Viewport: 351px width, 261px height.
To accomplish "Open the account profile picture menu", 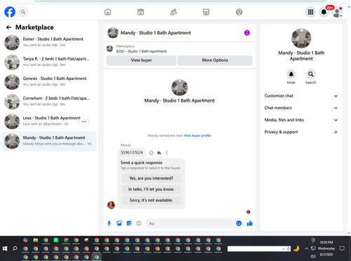I will 337,12.
